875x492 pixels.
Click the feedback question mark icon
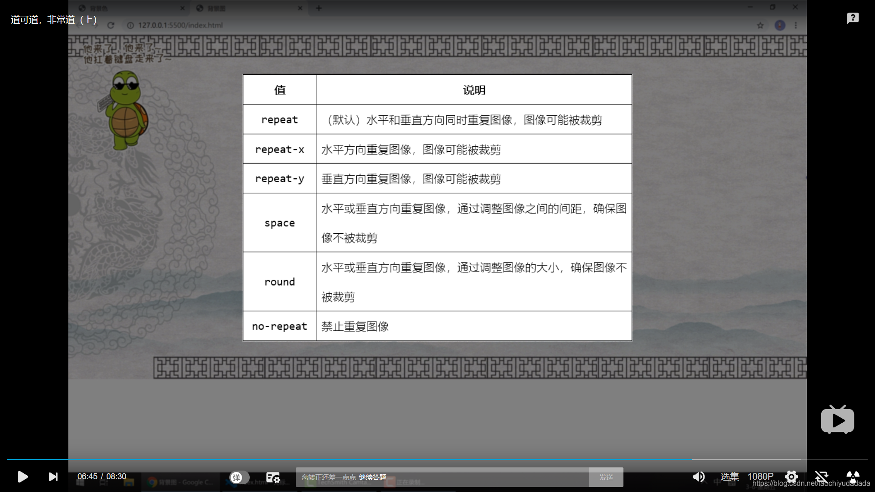[x=853, y=18]
